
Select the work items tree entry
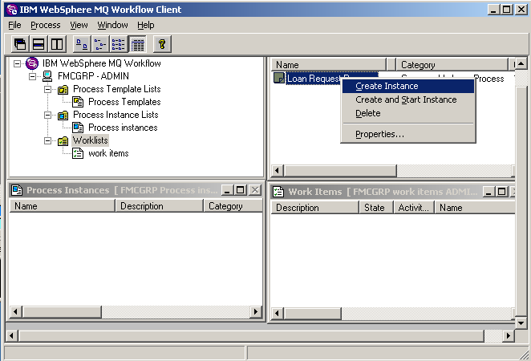[108, 153]
